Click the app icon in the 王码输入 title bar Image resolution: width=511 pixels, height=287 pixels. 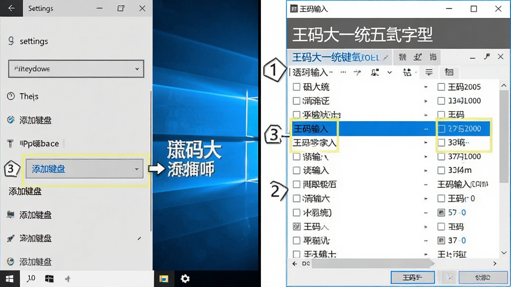click(293, 9)
